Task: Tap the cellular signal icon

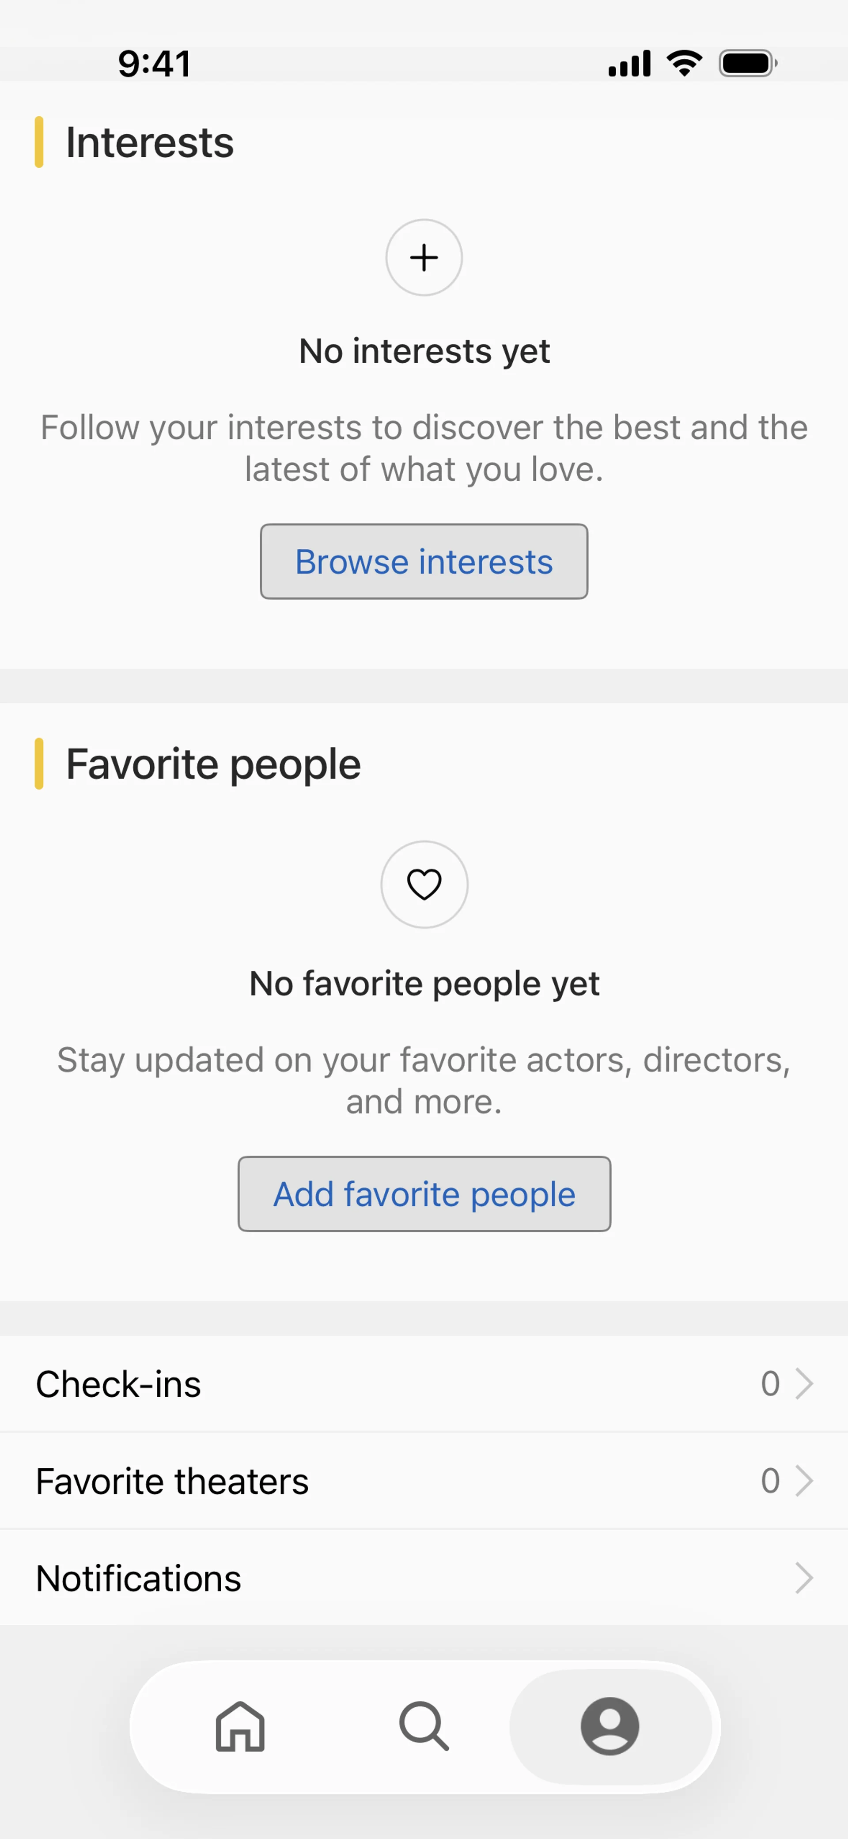Action: 629,64
